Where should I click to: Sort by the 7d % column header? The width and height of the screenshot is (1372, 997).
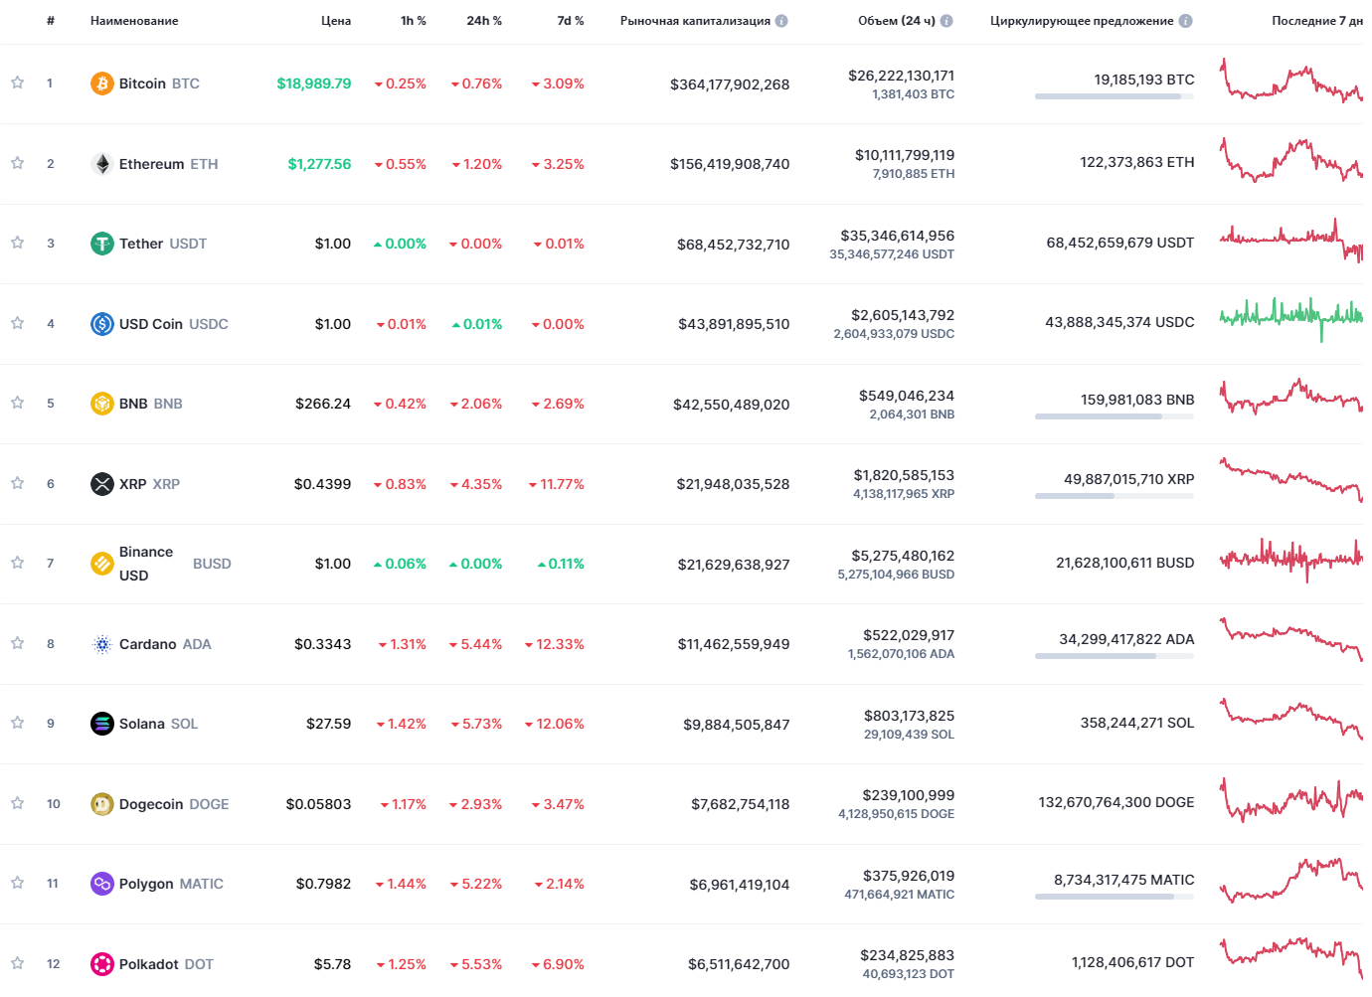(x=571, y=21)
